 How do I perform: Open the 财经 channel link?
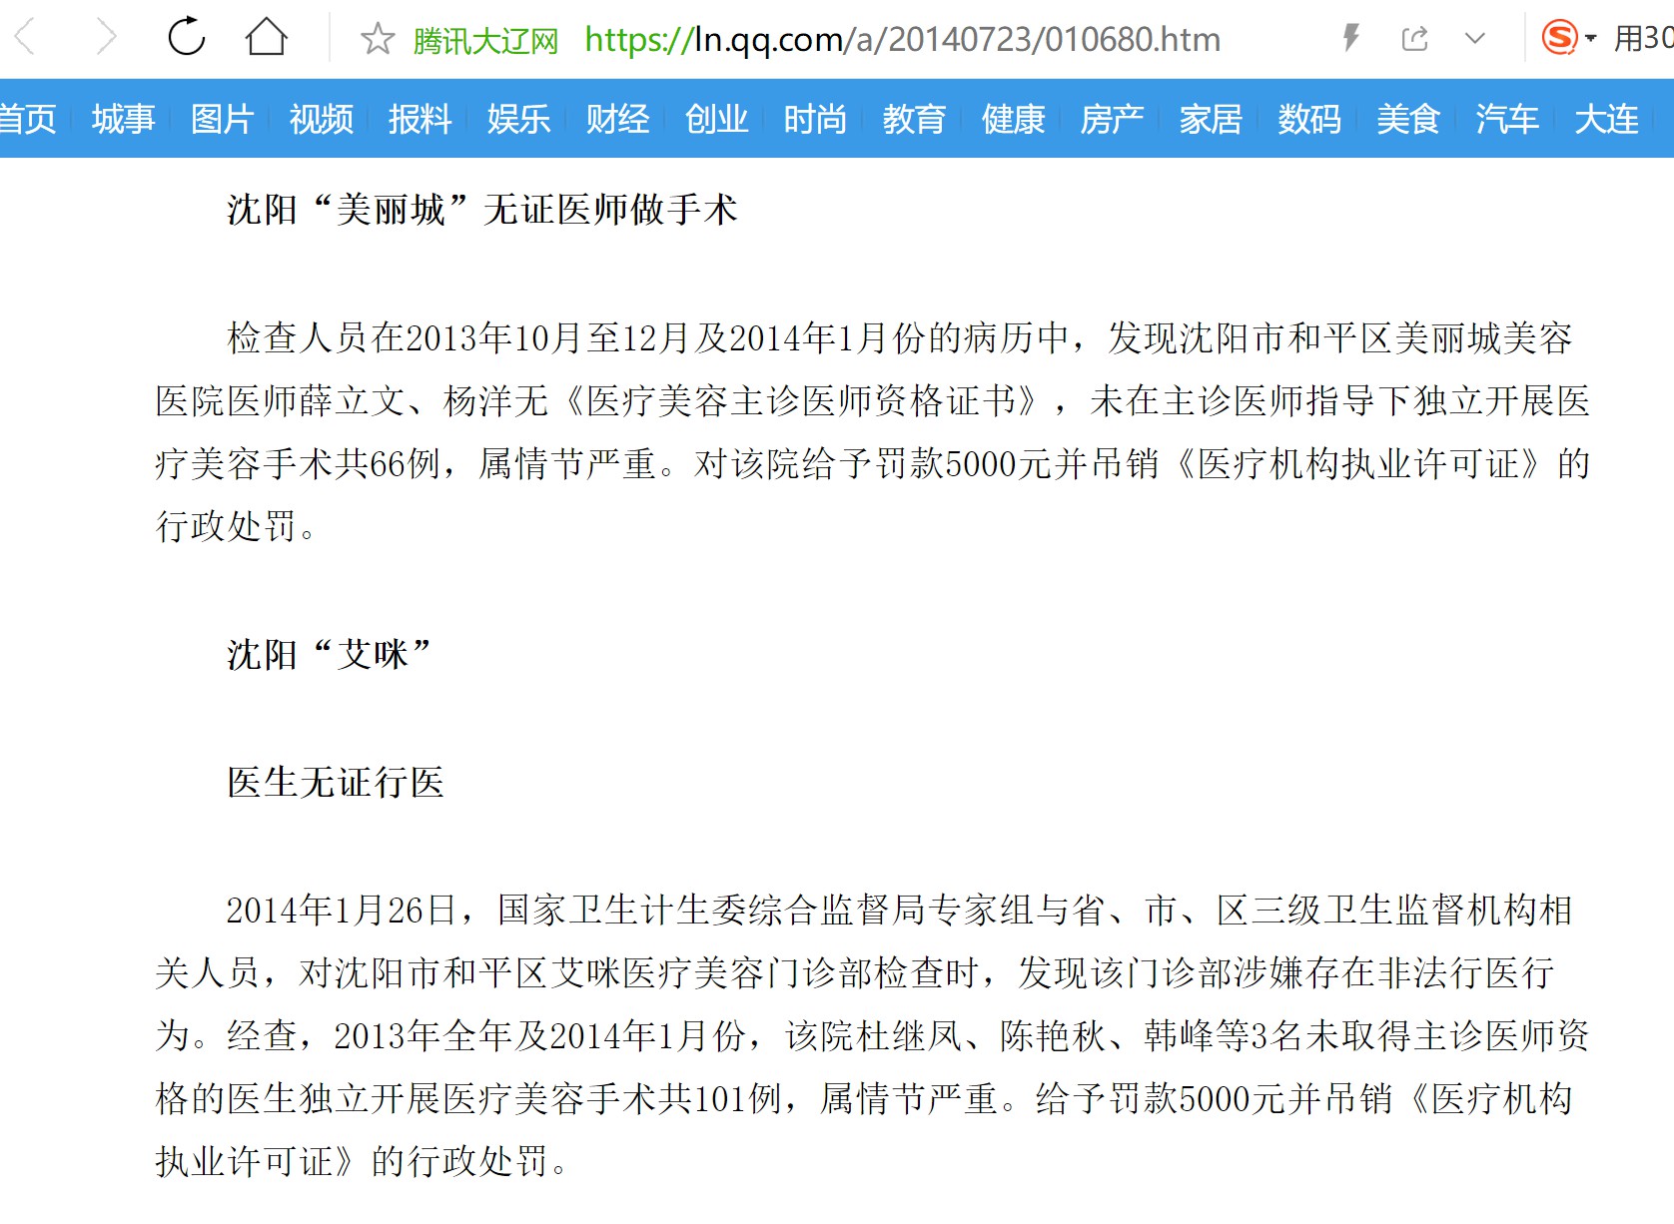coord(618,119)
